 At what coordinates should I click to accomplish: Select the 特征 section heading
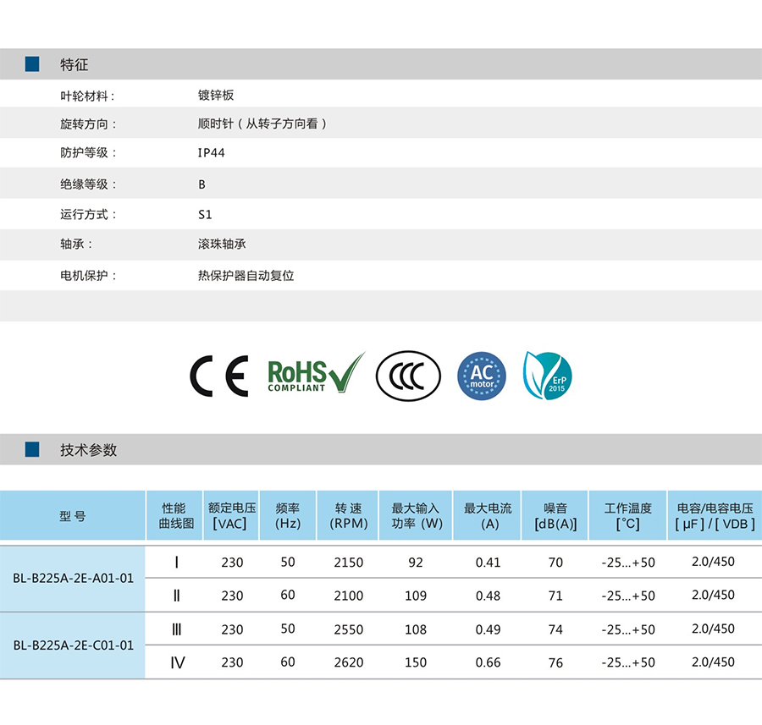pyautogui.click(x=74, y=64)
